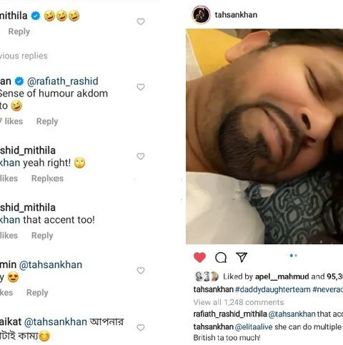Open the post photo of sleeping man

[x=264, y=136]
